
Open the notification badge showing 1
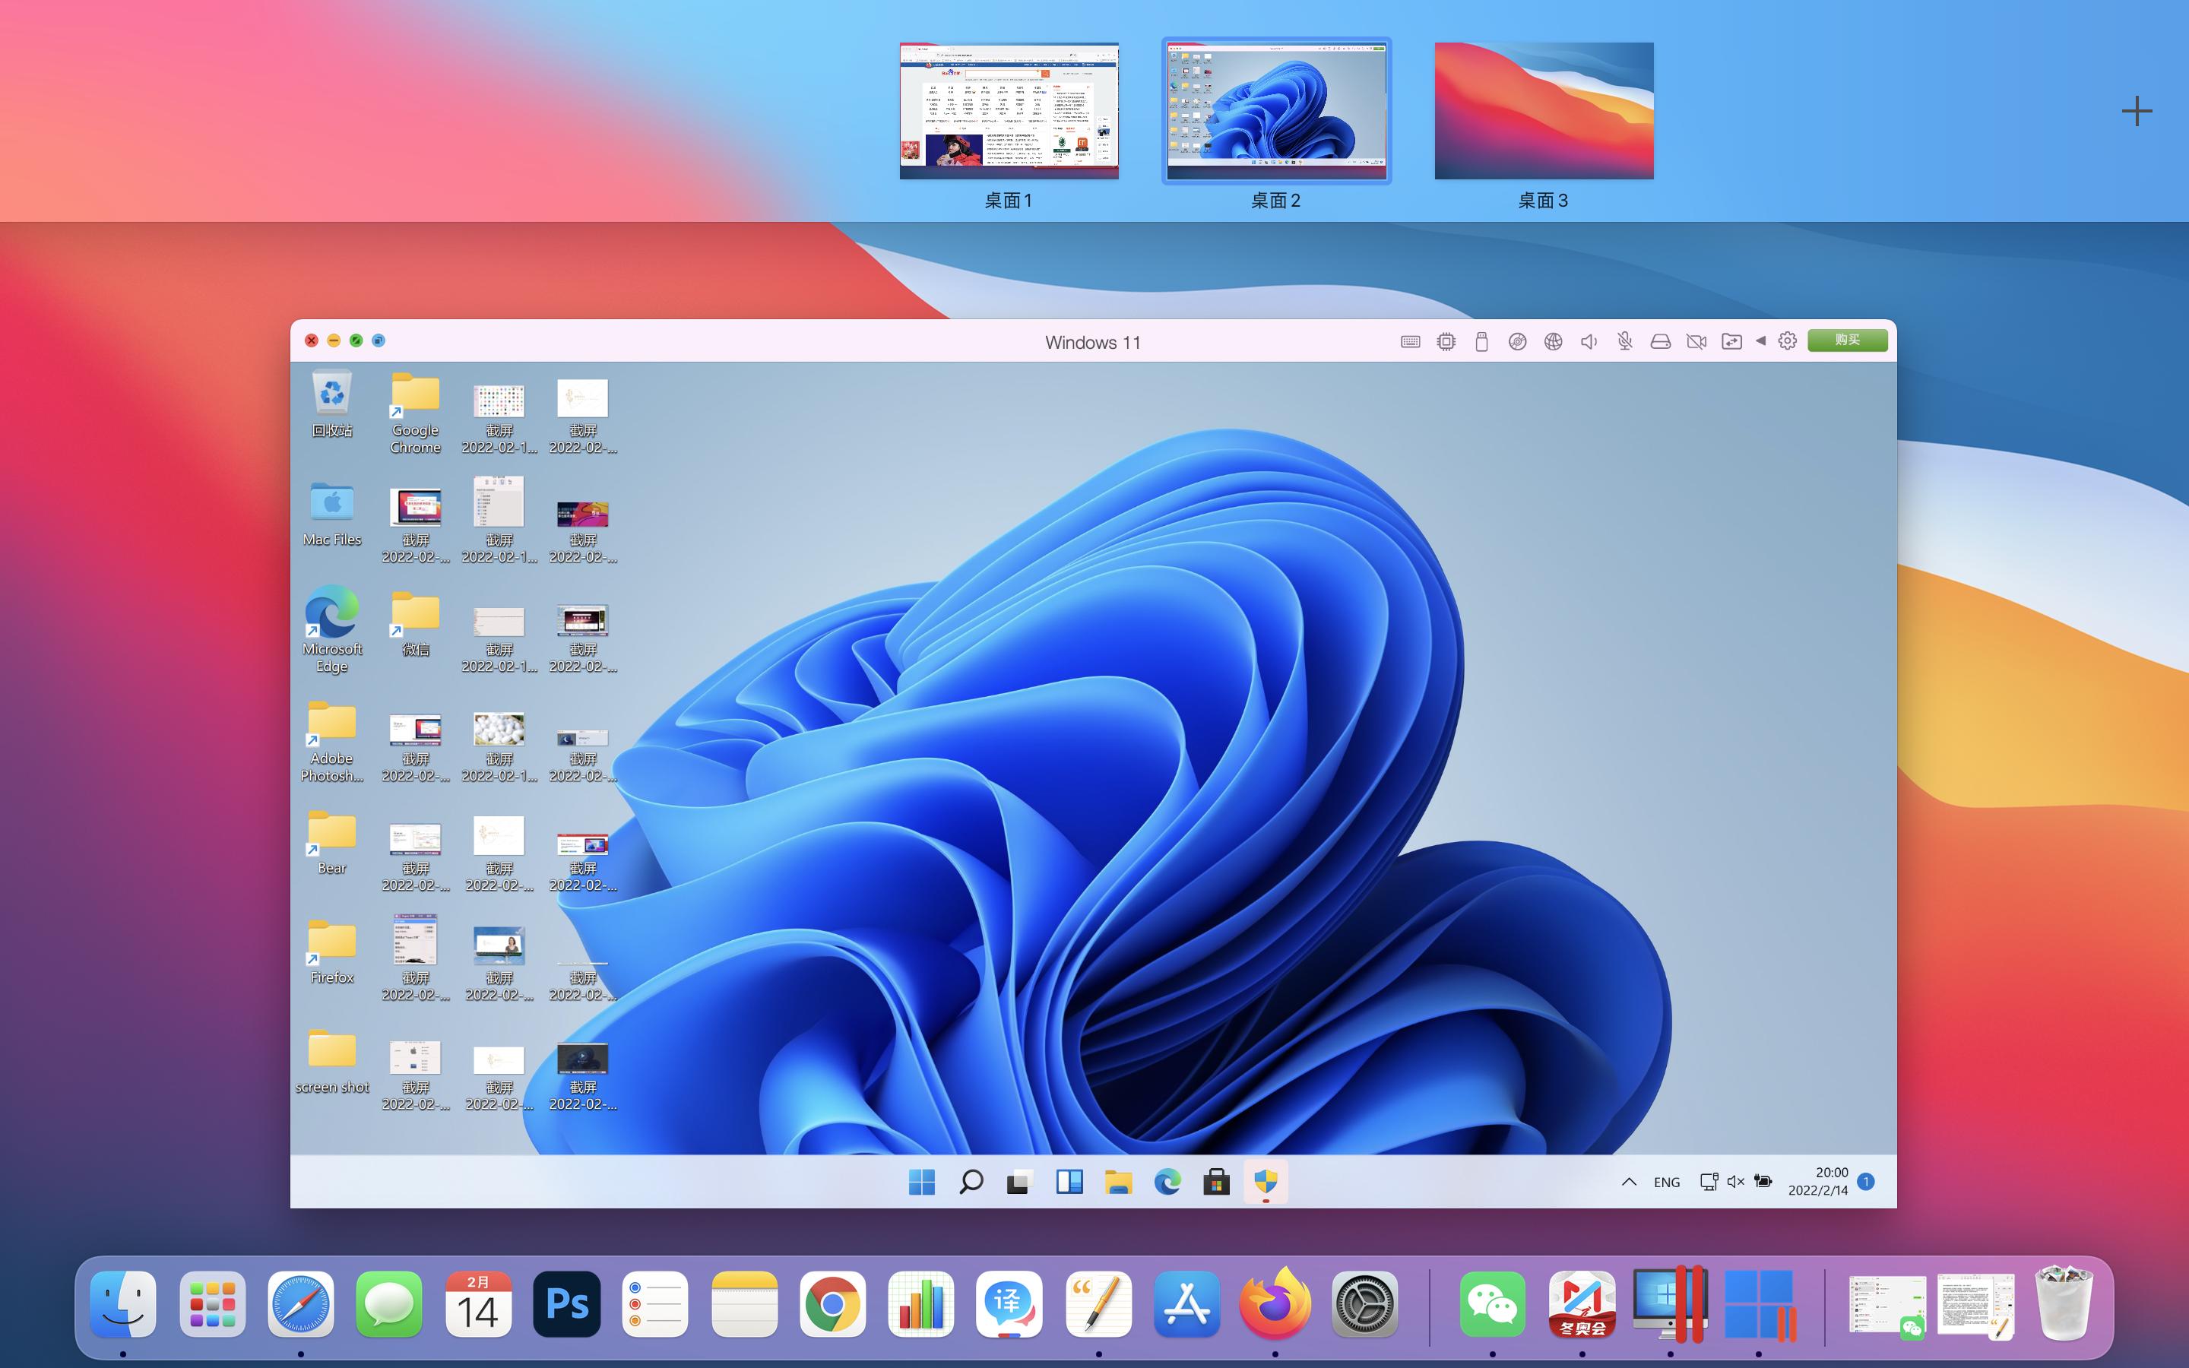click(1865, 1181)
